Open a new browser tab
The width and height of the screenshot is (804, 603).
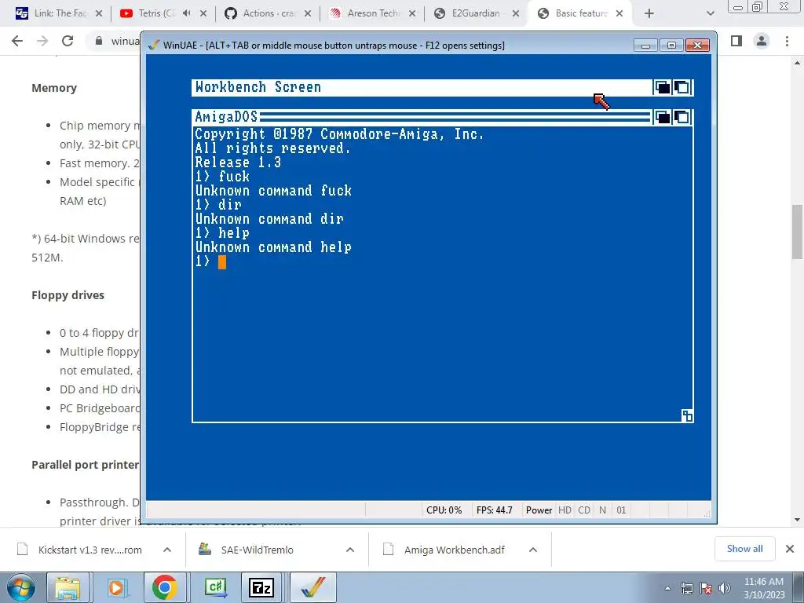click(649, 14)
